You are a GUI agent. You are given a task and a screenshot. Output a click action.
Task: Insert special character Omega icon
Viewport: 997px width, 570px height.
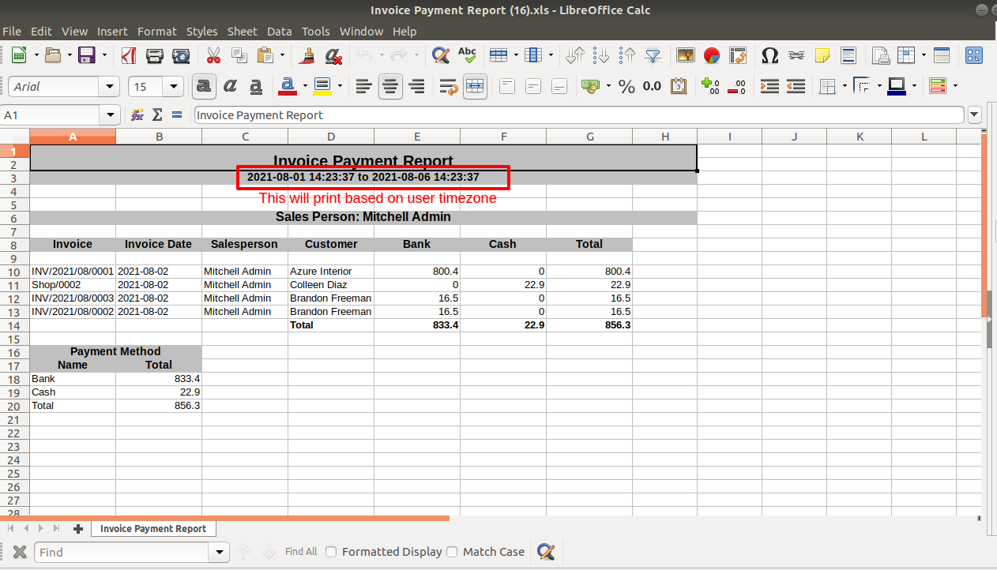[769, 55]
